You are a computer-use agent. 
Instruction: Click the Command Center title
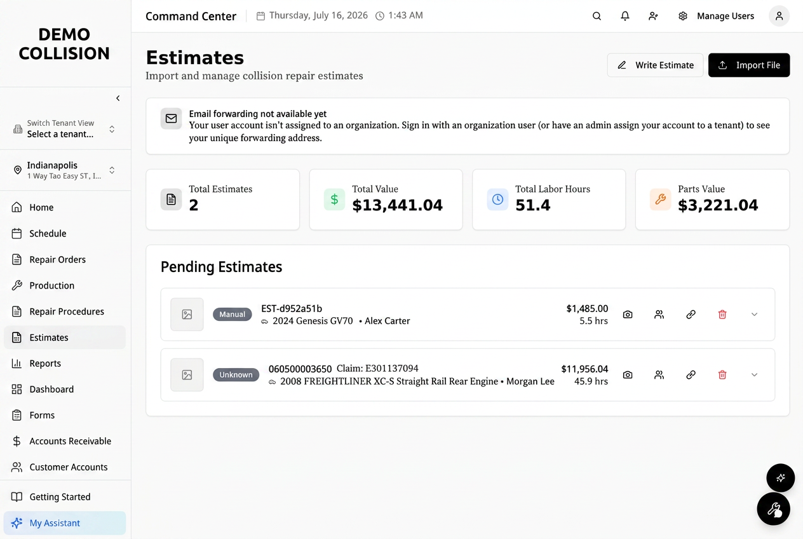click(191, 16)
